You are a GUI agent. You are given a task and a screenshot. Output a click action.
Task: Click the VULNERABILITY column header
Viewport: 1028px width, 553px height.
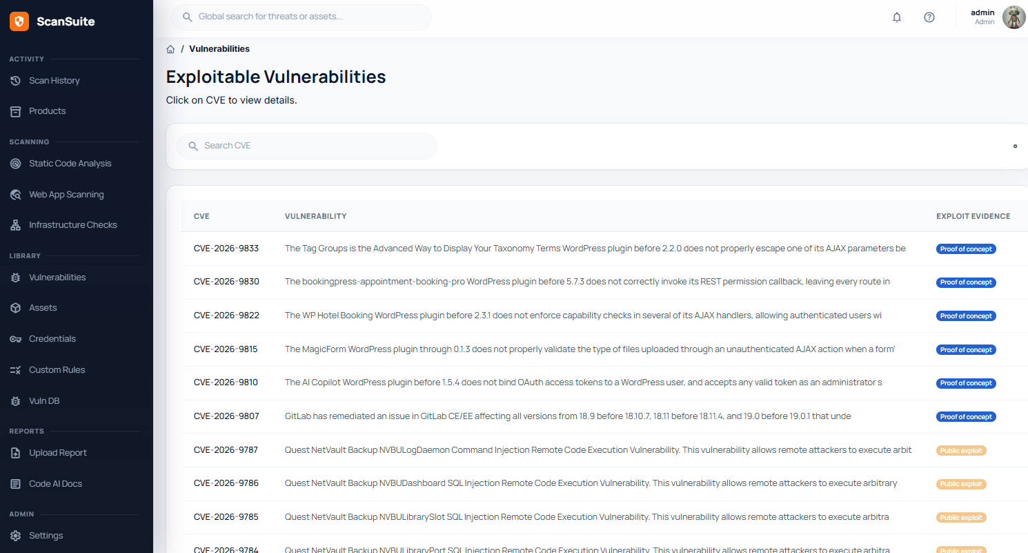[x=316, y=216]
